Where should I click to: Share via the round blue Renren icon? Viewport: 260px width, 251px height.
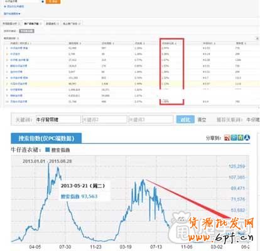247,137
